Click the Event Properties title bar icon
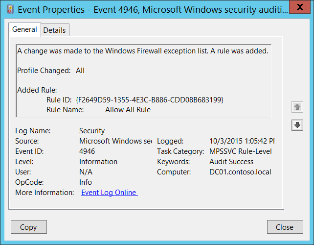Screen dimensions: 314x245 coord(9,9)
